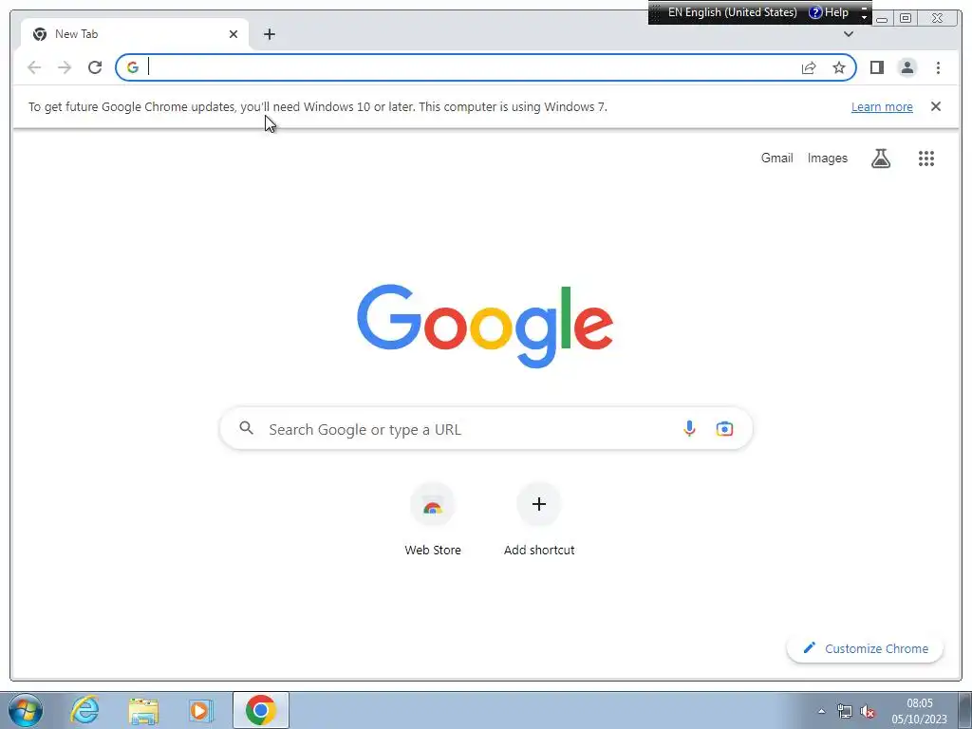Share this page using share icon
This screenshot has height=729, width=972.
[809, 67]
